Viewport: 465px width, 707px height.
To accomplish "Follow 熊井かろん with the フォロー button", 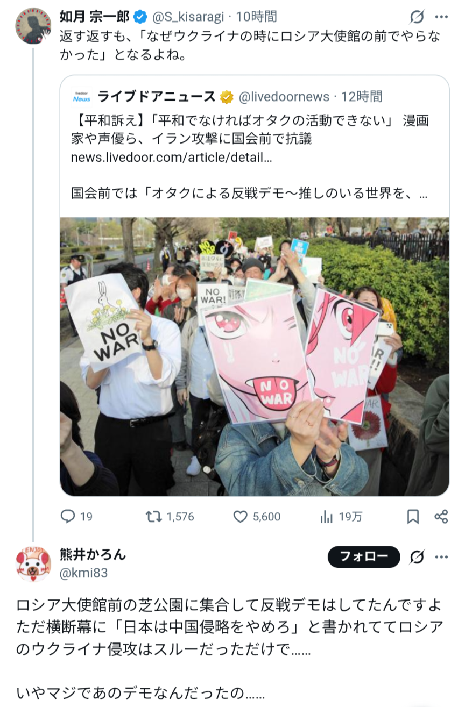I will (364, 557).
